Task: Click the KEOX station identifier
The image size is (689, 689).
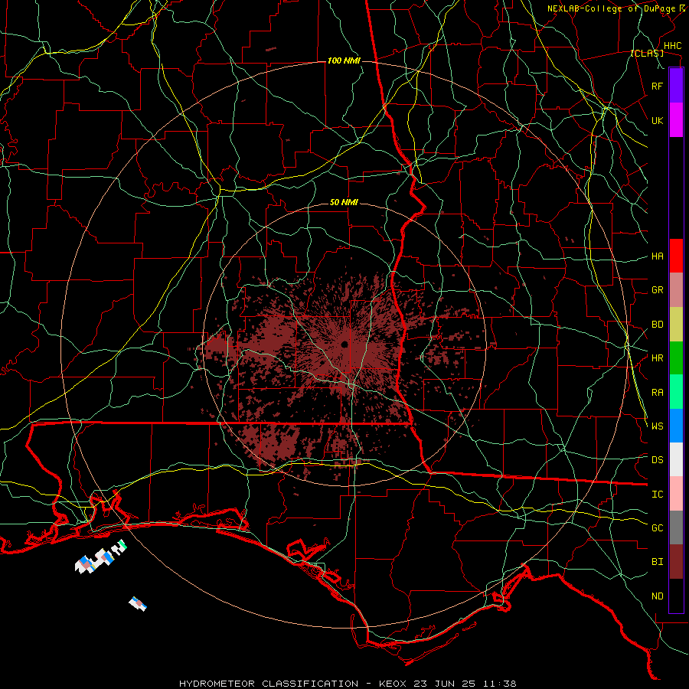Action: (394, 684)
